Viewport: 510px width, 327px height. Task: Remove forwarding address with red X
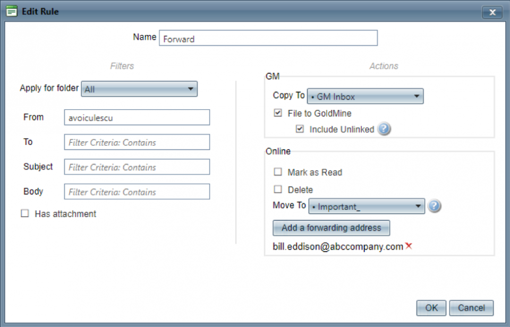[x=409, y=246]
